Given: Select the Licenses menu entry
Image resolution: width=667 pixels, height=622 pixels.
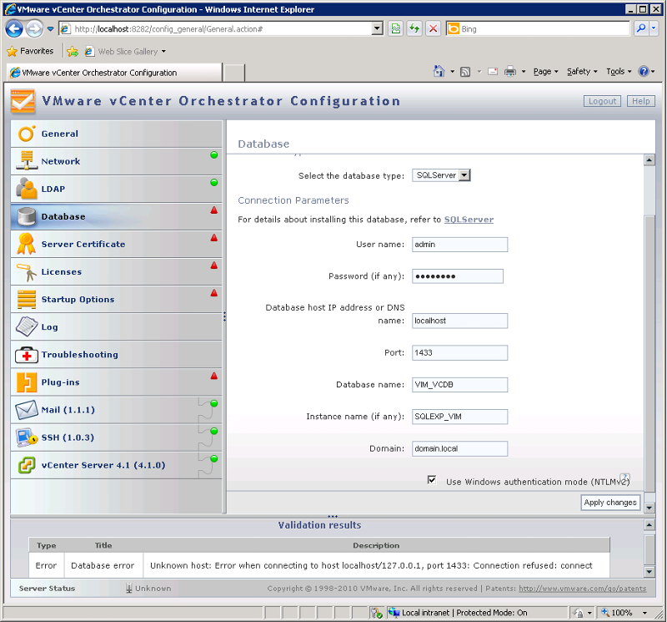Looking at the screenshot, I should (116, 272).
